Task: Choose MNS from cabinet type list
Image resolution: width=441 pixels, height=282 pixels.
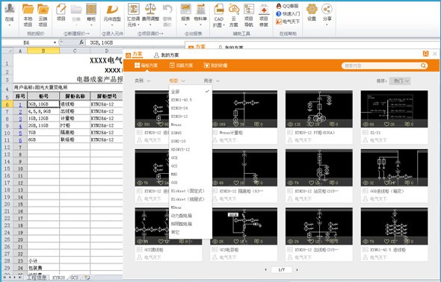Action: tap(190, 175)
